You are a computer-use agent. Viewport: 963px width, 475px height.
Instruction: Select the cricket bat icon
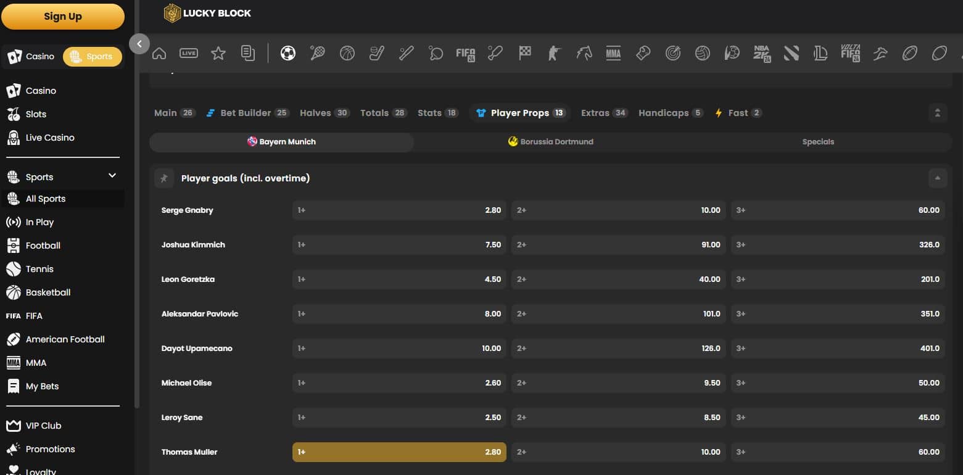[495, 54]
